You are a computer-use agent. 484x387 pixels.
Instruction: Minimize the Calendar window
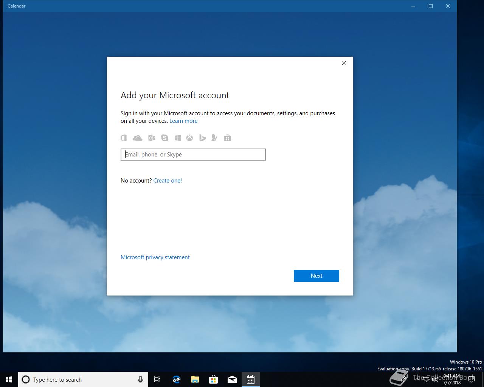[413, 6]
